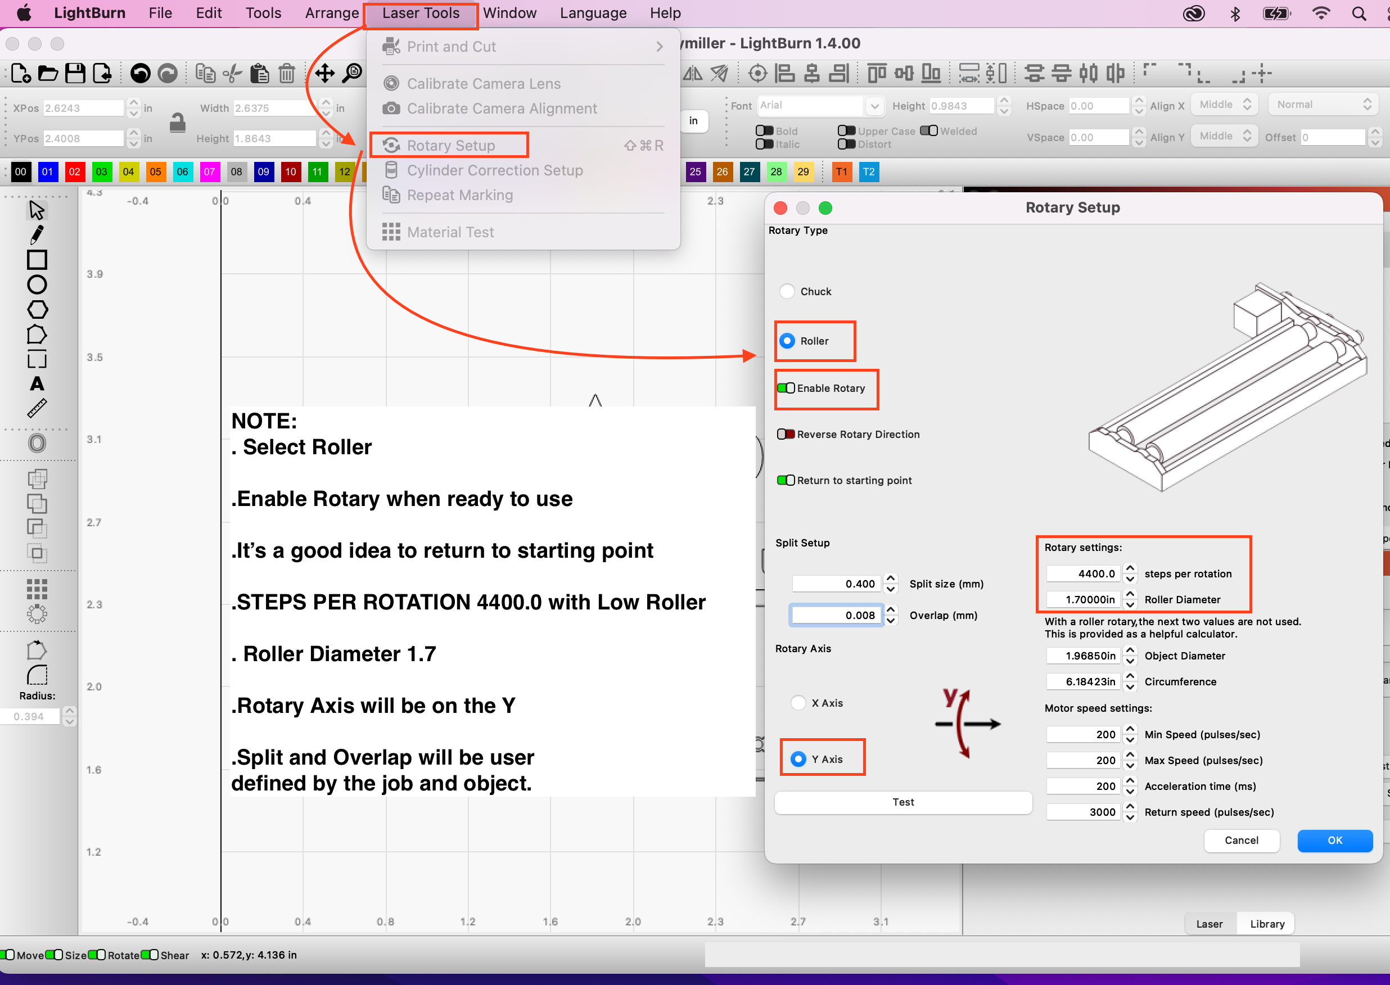Expand the Normal style dropdown
This screenshot has width=1390, height=985.
[1323, 105]
